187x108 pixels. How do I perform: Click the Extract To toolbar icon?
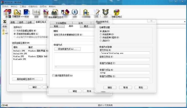pos(17,12)
